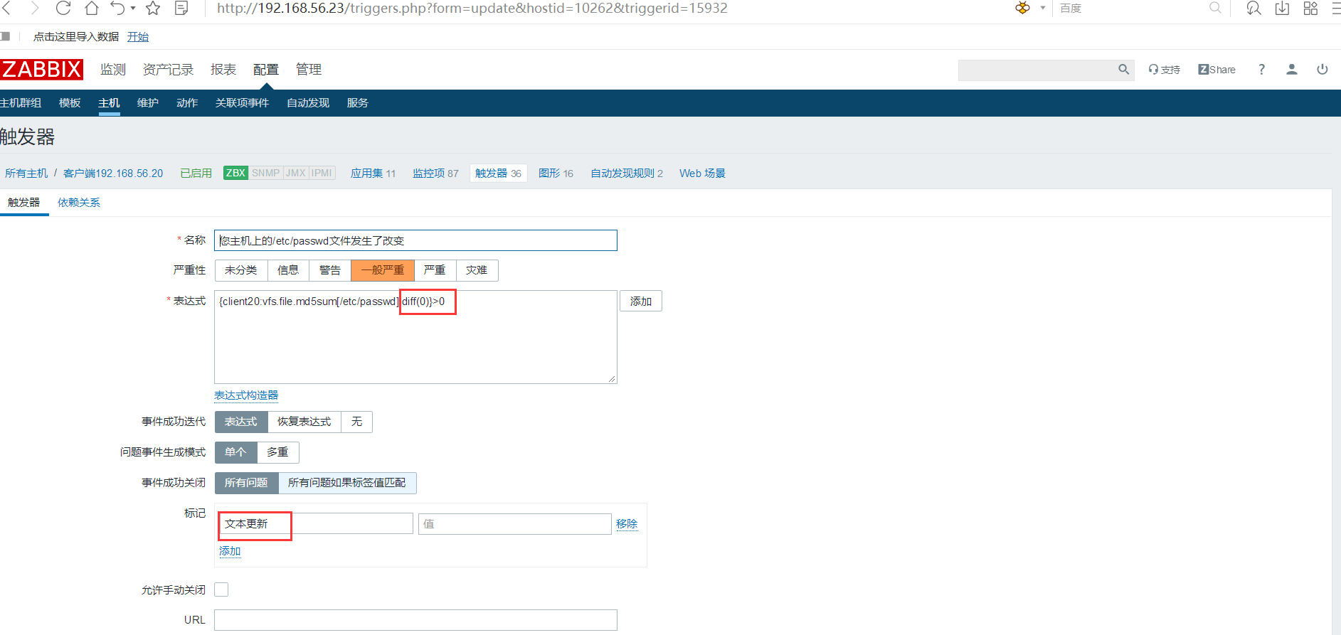Sign out with the power icon

click(x=1323, y=70)
